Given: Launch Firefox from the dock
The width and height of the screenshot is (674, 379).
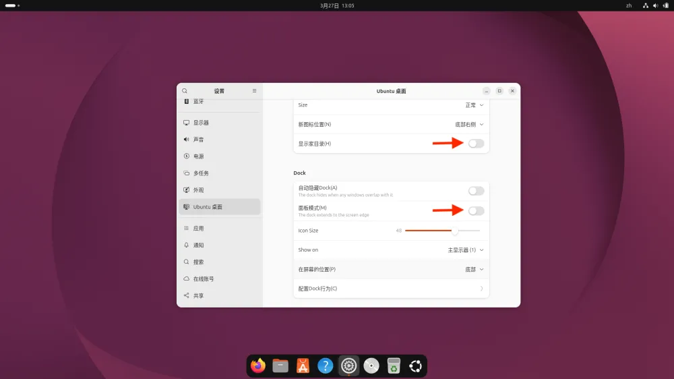Looking at the screenshot, I should point(258,366).
